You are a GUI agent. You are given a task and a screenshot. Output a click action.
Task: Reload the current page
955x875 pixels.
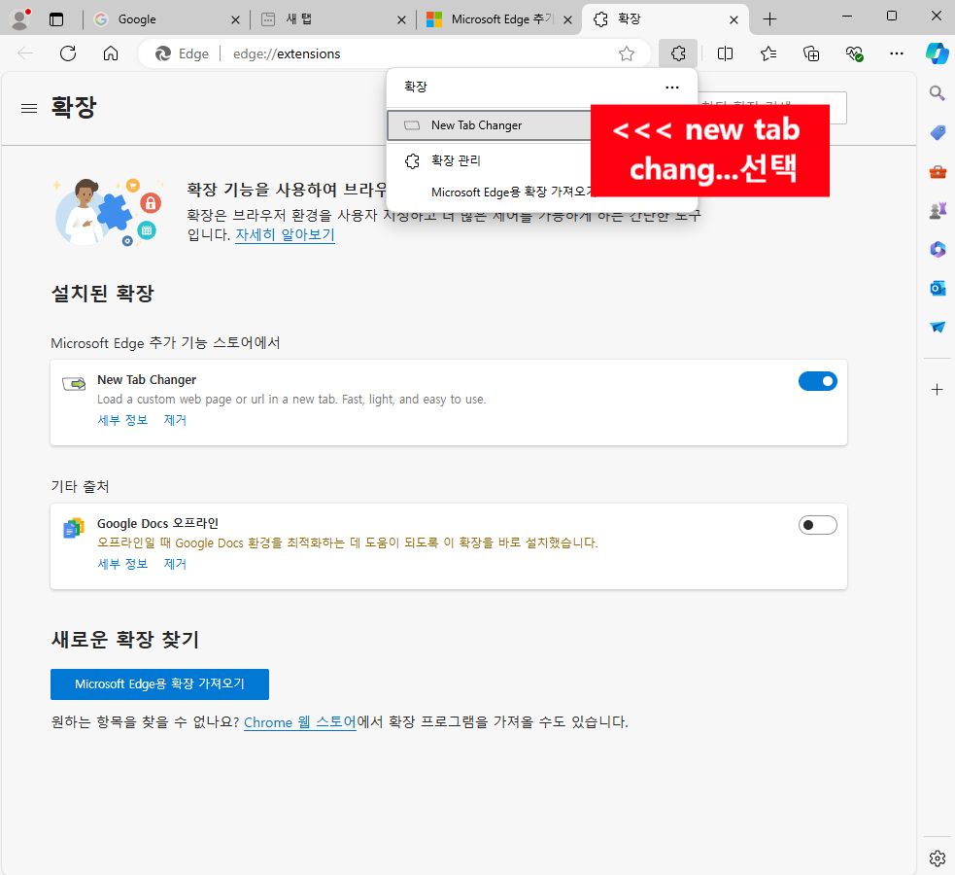click(x=68, y=53)
